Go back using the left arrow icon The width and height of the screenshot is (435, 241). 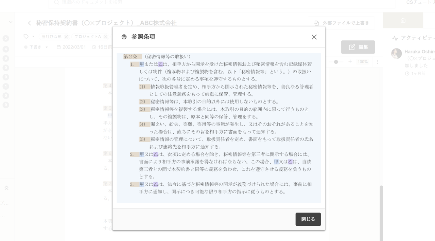pyautogui.click(x=30, y=23)
